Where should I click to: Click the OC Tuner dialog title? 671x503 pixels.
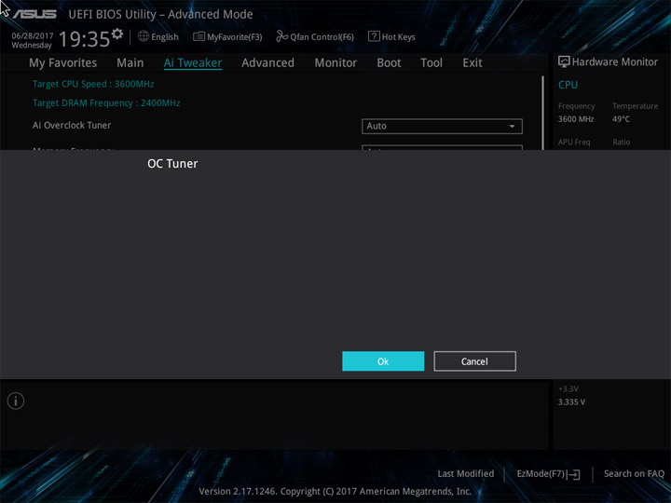click(172, 164)
